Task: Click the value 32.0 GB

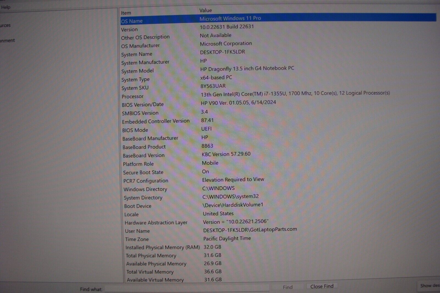Action: click(x=212, y=247)
